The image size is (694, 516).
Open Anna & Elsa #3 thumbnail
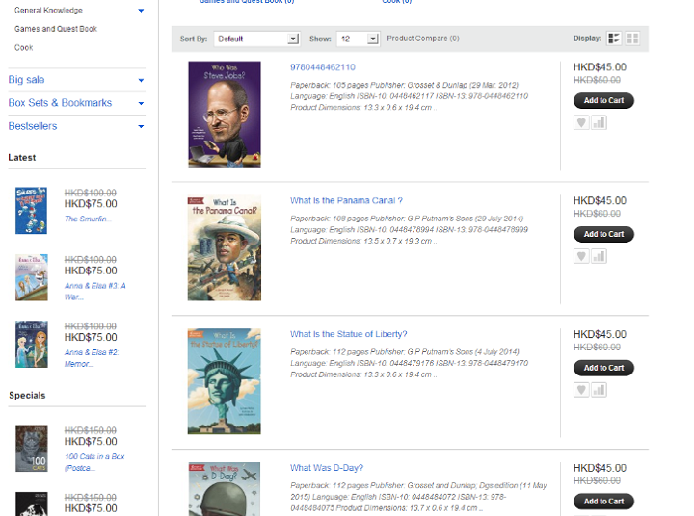(x=32, y=277)
